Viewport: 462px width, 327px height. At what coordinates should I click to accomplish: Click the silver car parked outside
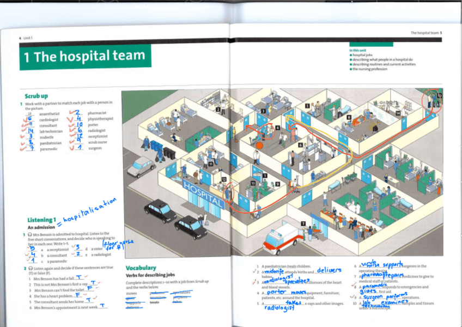[141, 166]
